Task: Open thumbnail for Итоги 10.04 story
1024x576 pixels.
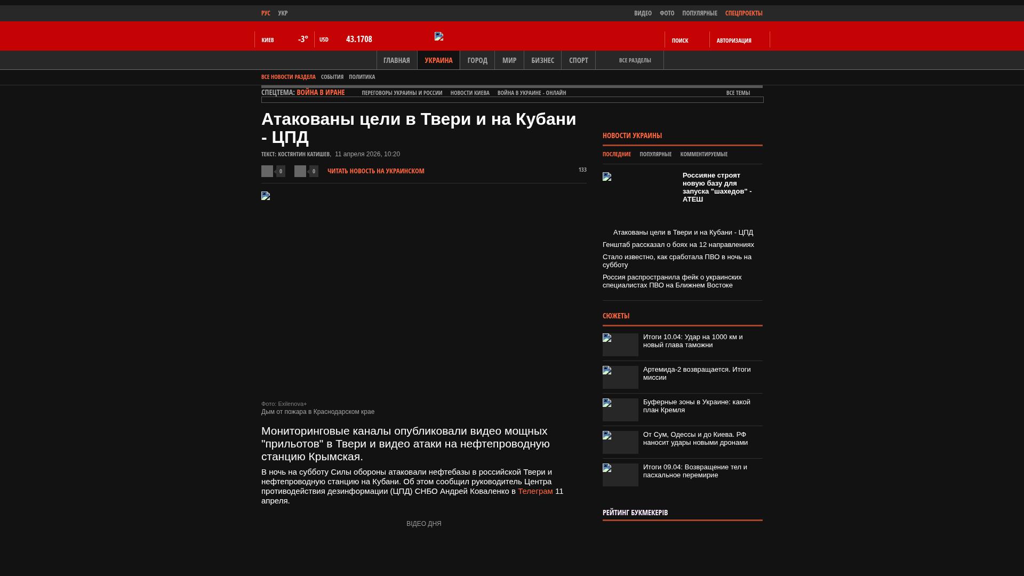Action: (620, 345)
